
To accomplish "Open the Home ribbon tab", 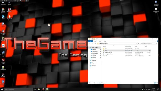I will (x=95, y=41).
